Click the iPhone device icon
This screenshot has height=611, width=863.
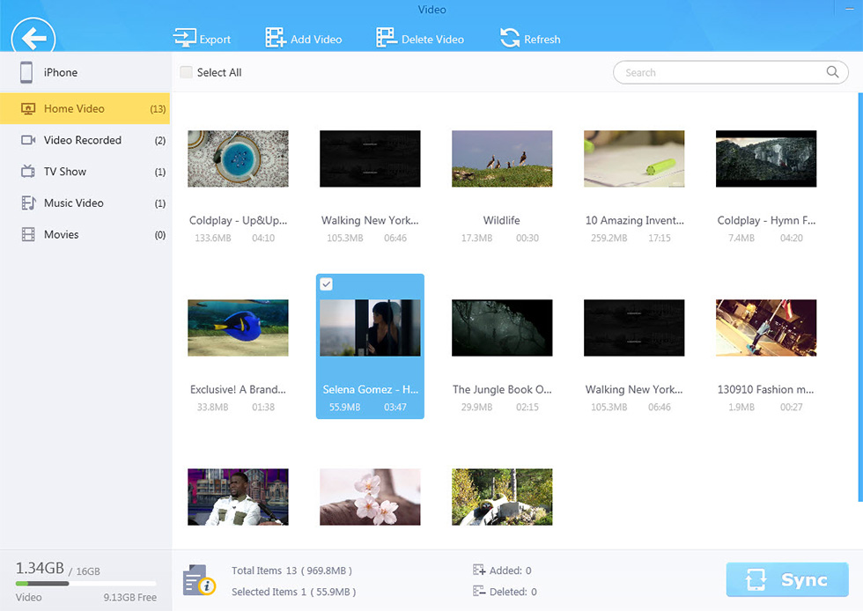26,72
